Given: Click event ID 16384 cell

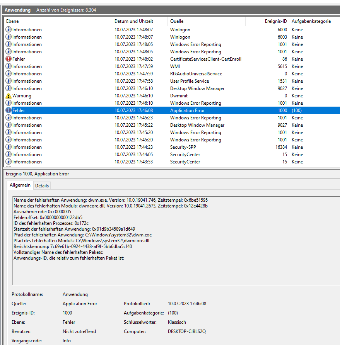Looking at the screenshot, I should pos(281,147).
